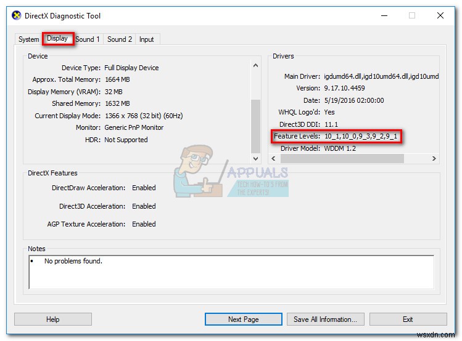Switch to the Sound 2 tab

point(119,39)
